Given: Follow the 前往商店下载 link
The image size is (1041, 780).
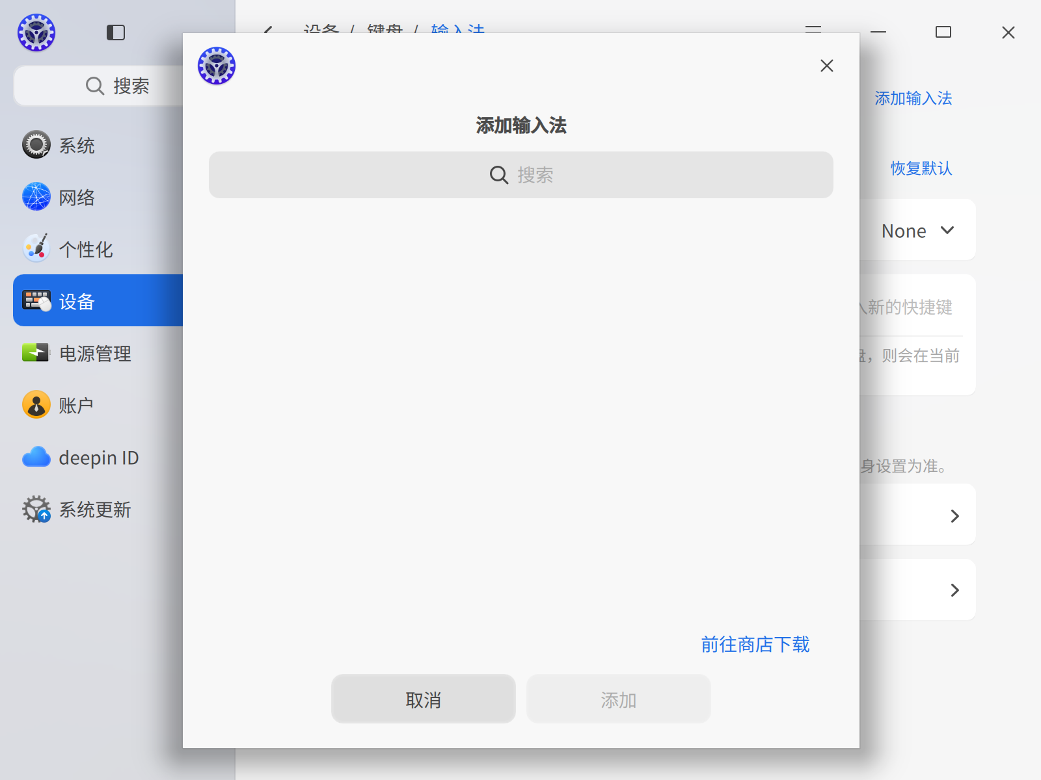Looking at the screenshot, I should [755, 644].
